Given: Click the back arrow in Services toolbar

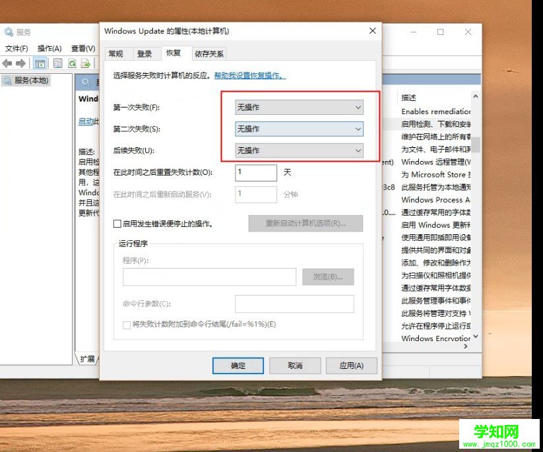Looking at the screenshot, I should click(x=7, y=63).
